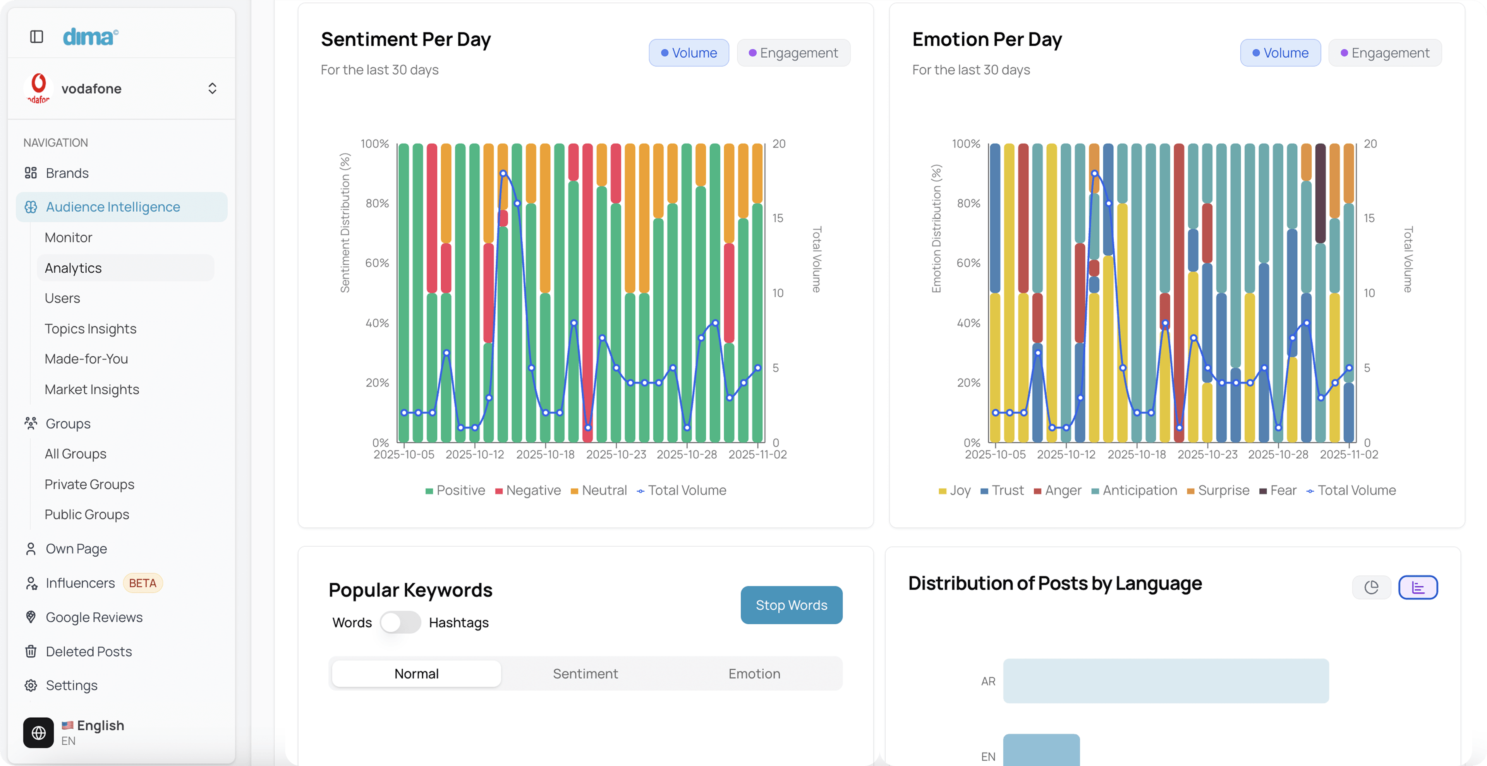
Task: Toggle Words to Hashtags switch
Action: [400, 622]
